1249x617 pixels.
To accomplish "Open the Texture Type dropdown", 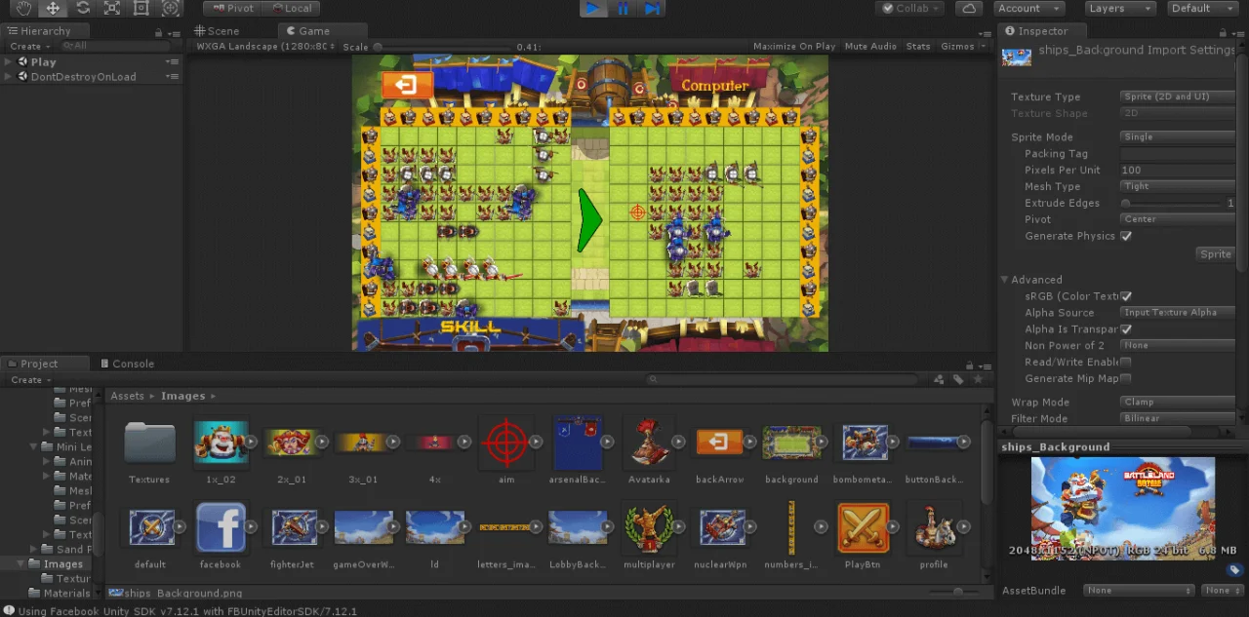I will pyautogui.click(x=1179, y=96).
